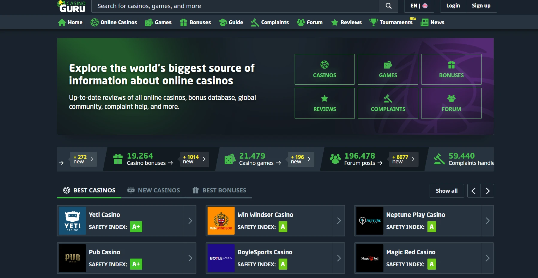Open the FORUM tile in banner
Image resolution: width=538 pixels, height=278 pixels.
coord(451,103)
